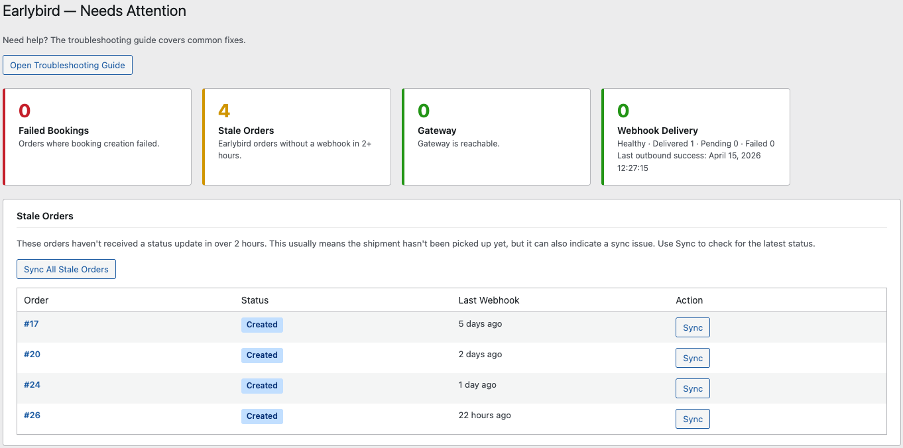
Task: Sync order #24
Action: [x=693, y=388]
